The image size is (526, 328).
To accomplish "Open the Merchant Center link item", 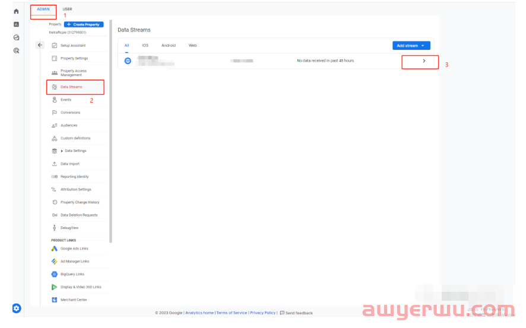I will coord(74,300).
